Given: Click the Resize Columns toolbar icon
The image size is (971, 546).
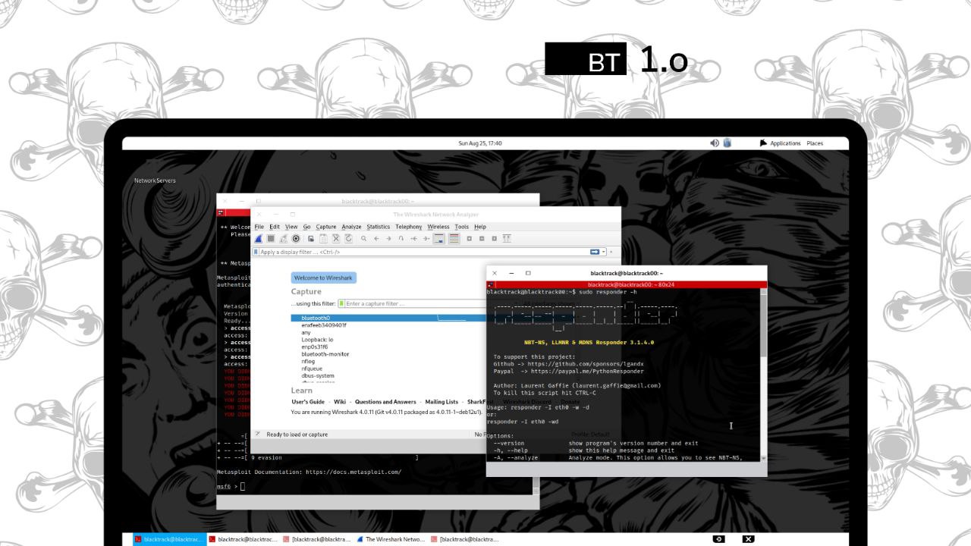Looking at the screenshot, I should [507, 239].
